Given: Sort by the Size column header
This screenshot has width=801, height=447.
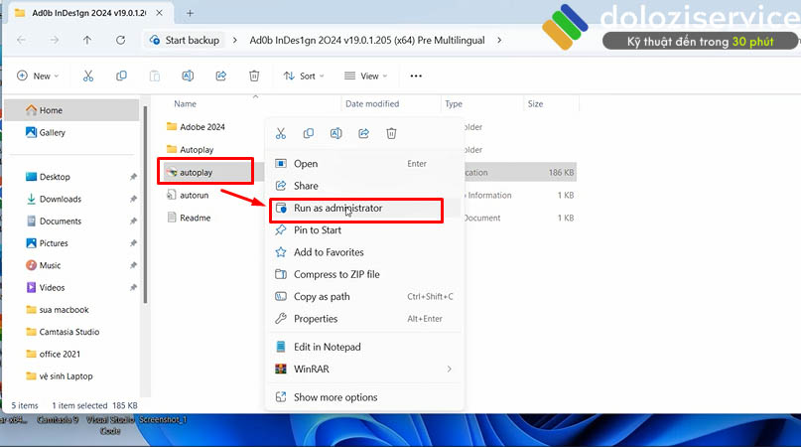Looking at the screenshot, I should pyautogui.click(x=535, y=104).
